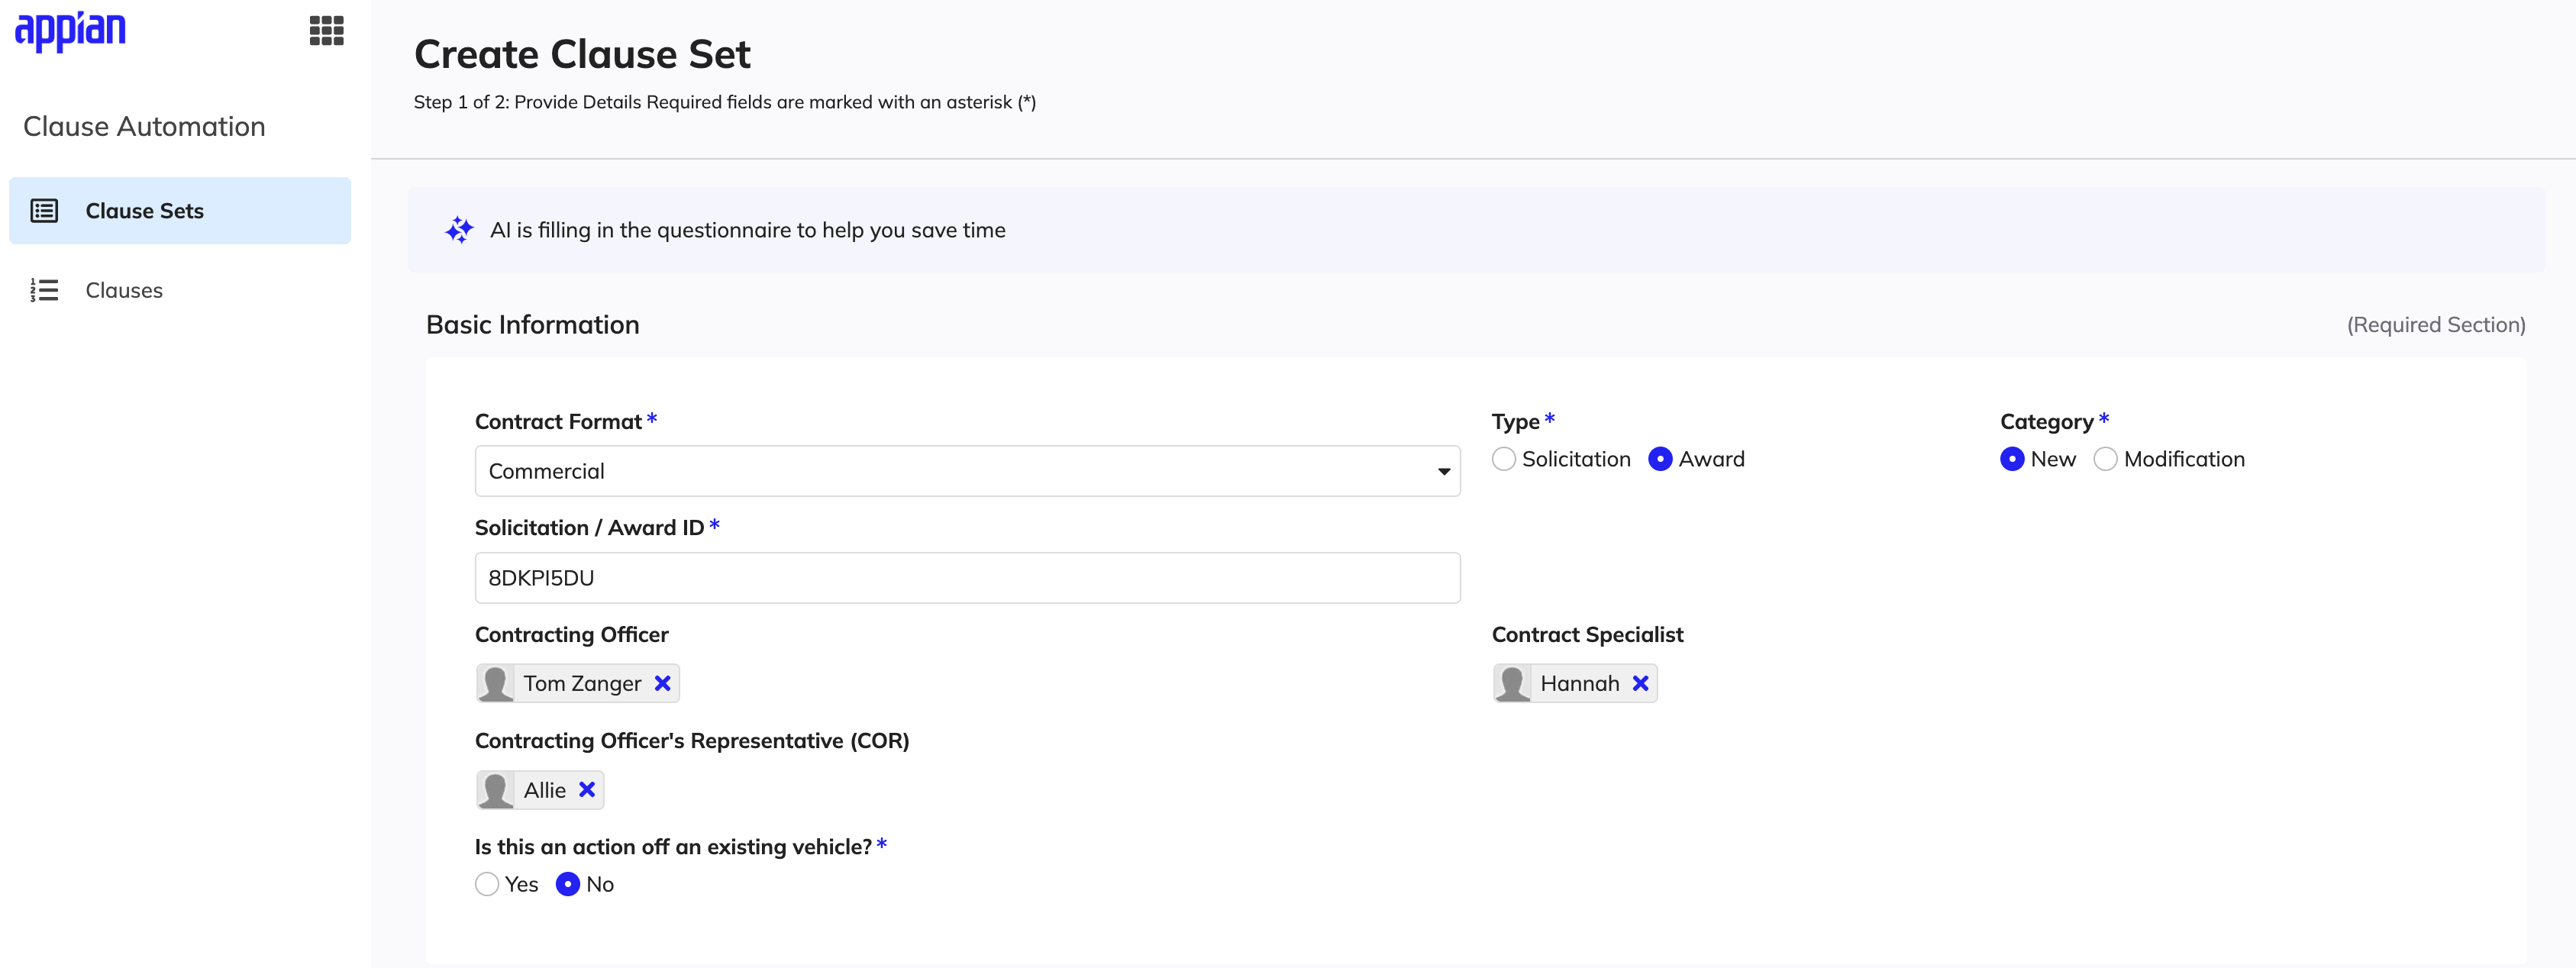Click the Solicitation / Award ID input field
Viewport: 2576px width, 968px height.
(967, 577)
